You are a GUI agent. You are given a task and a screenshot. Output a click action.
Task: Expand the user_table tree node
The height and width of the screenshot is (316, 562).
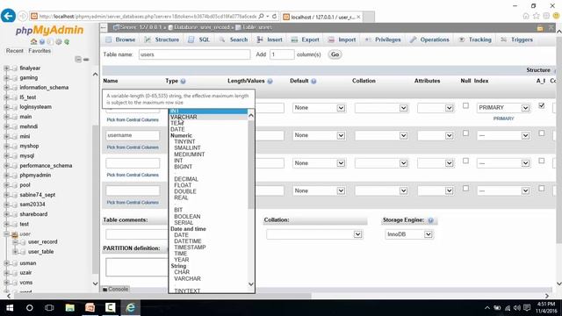tap(15, 252)
